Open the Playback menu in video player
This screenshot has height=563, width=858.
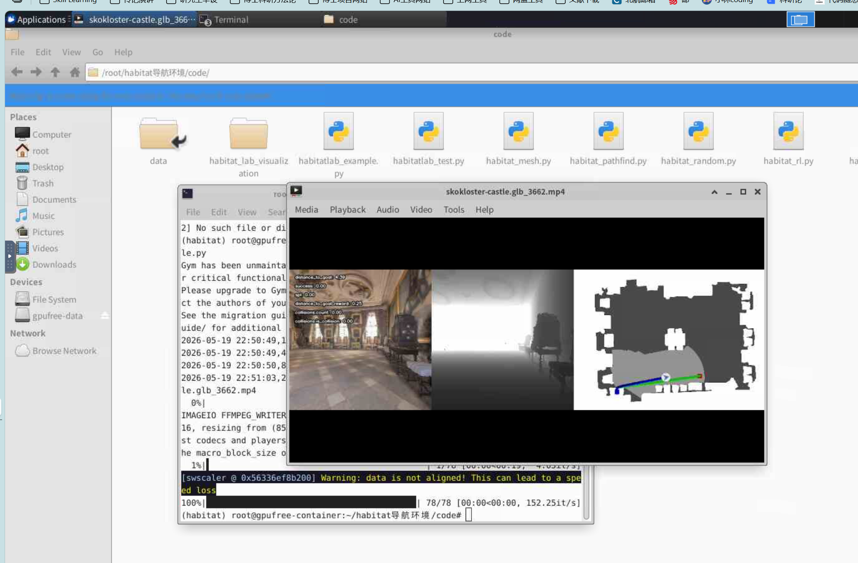pyautogui.click(x=348, y=209)
